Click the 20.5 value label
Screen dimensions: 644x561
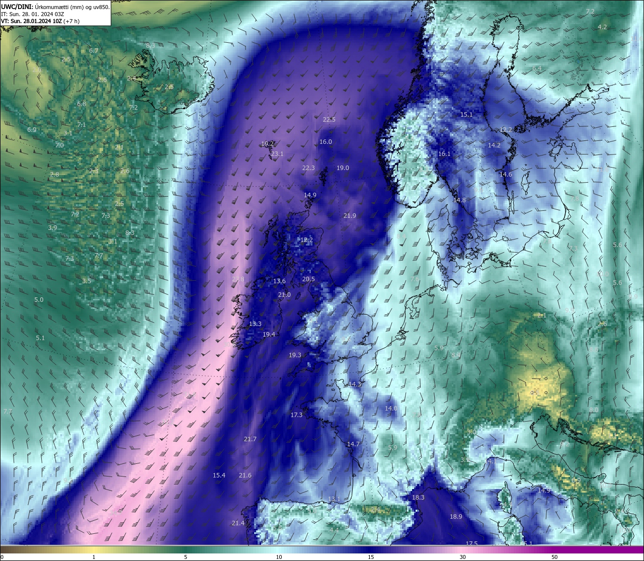308,279
